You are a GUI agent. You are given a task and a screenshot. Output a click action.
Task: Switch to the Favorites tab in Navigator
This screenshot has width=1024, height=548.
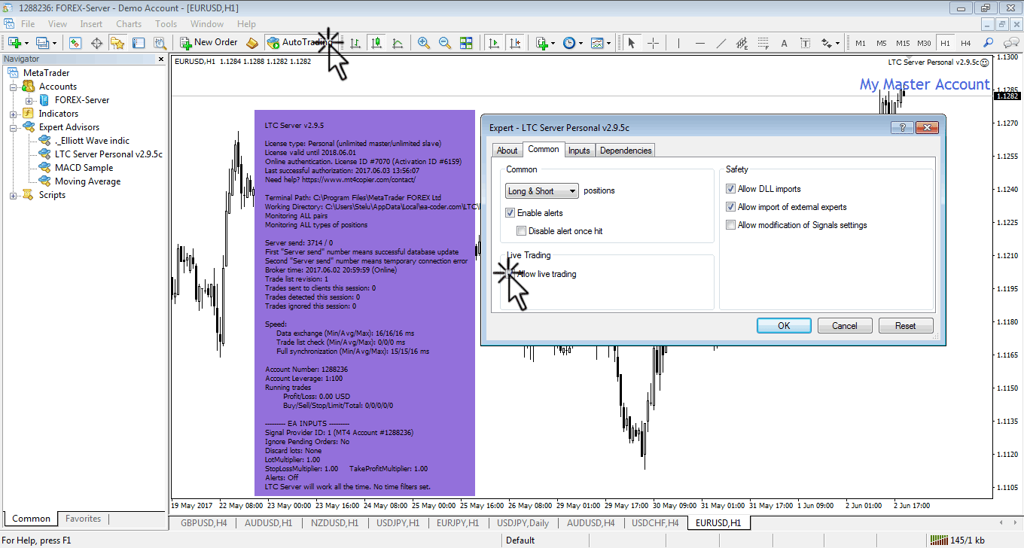[x=83, y=519]
